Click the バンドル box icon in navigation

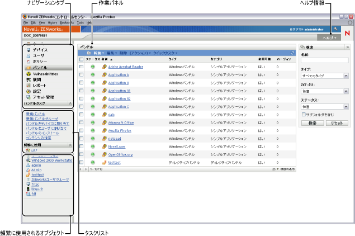pos(29,68)
